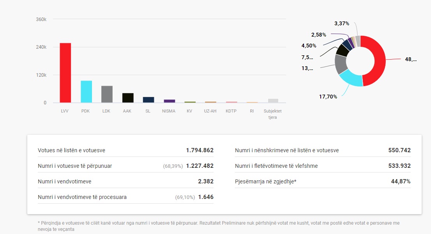Viewport: 431px width, 234px height.
Task: Select the 4,50% donut label
Action: coord(309,46)
